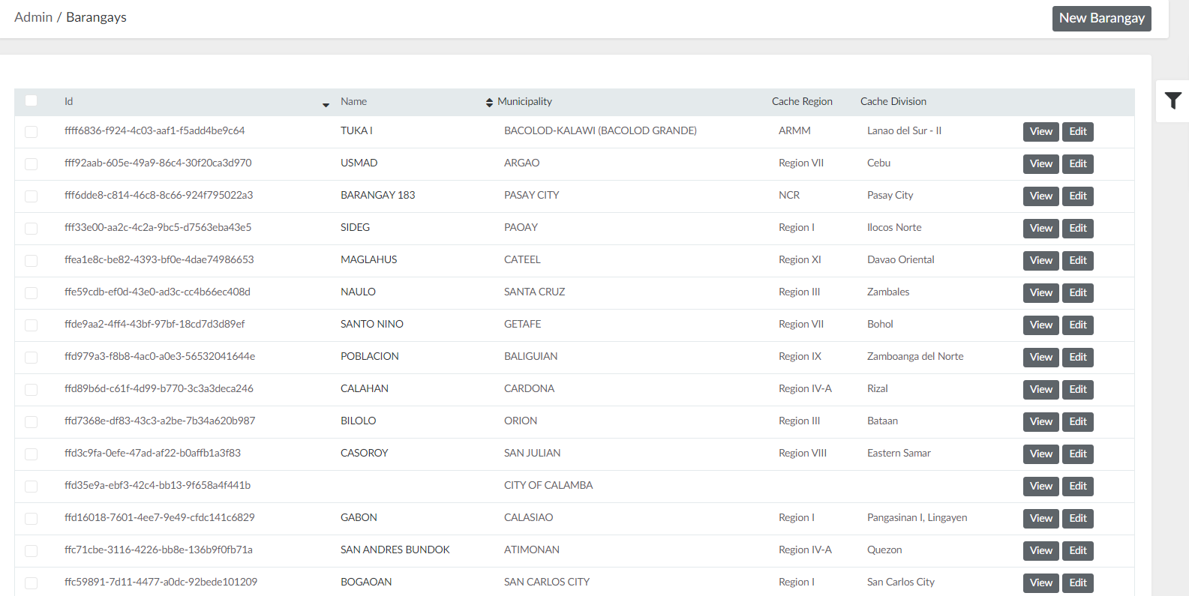Select checkbox for BARANGAY 183 row
The image size is (1189, 596).
(x=31, y=196)
